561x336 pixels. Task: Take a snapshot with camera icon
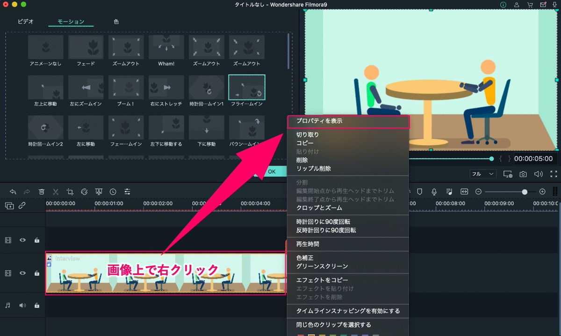click(523, 174)
